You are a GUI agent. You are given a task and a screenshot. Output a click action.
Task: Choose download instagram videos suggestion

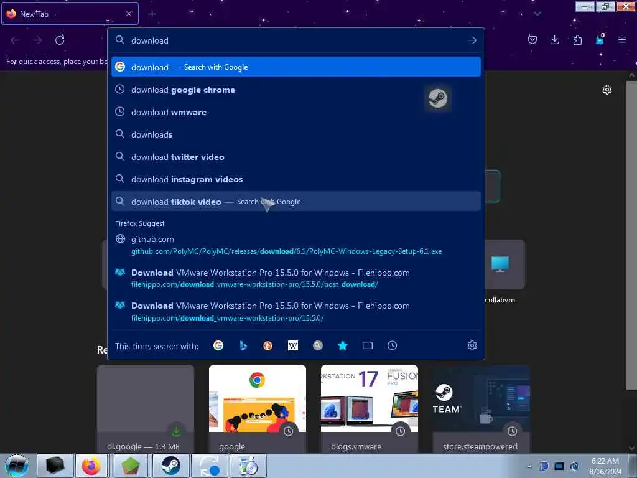coord(295,179)
